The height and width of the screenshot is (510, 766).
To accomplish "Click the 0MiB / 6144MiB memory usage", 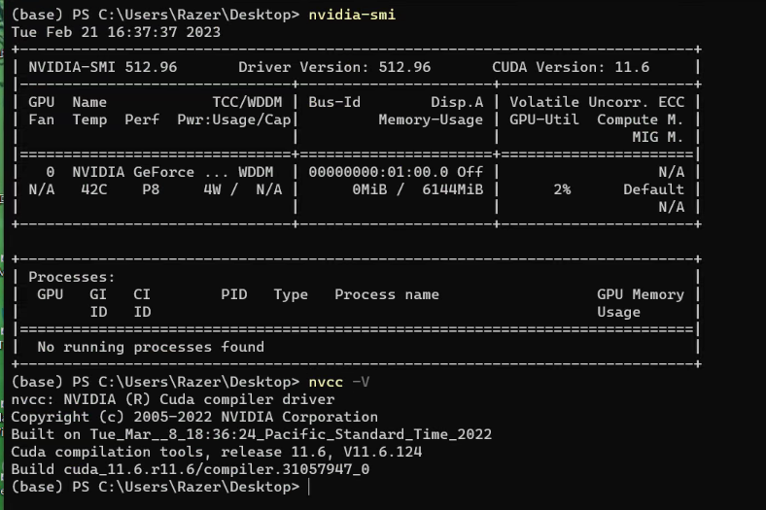I will click(417, 189).
